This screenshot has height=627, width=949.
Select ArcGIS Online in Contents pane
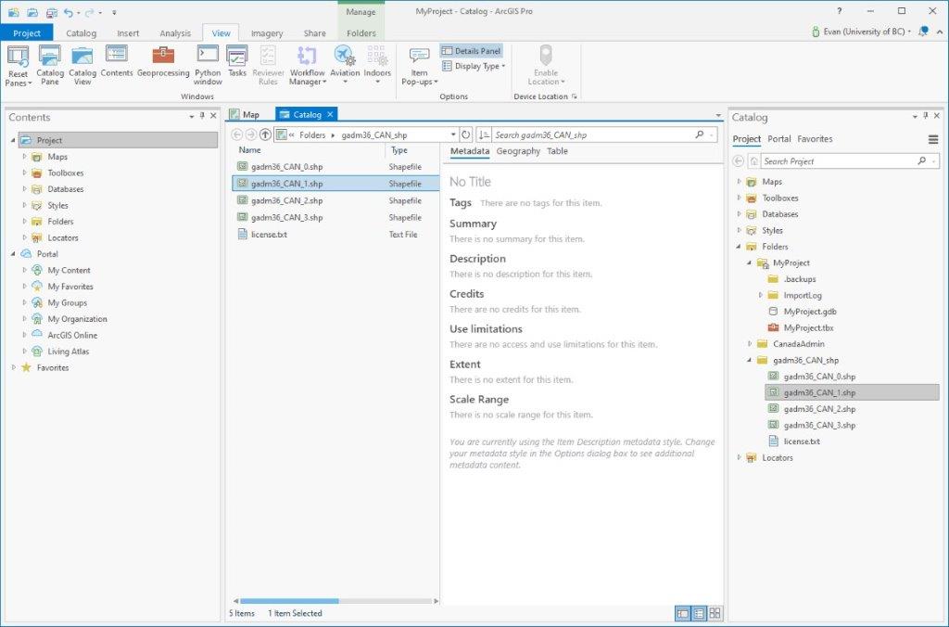[x=72, y=335]
